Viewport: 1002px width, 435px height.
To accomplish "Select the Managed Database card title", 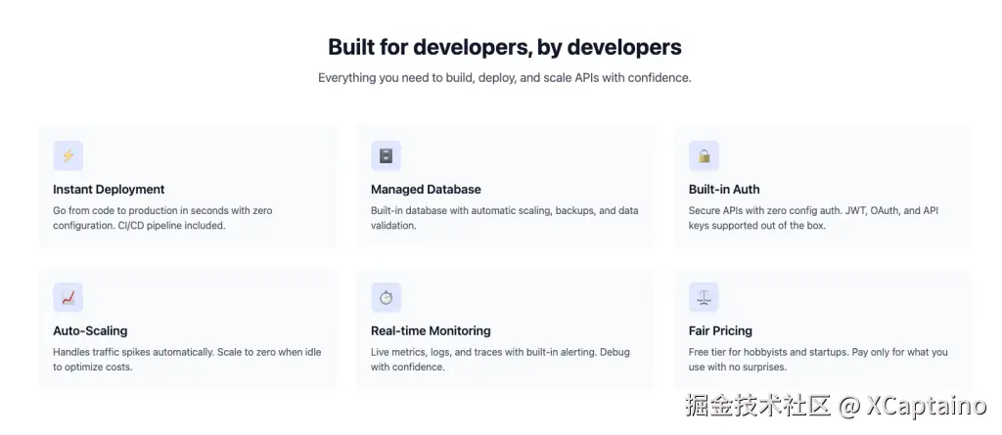I will (426, 190).
